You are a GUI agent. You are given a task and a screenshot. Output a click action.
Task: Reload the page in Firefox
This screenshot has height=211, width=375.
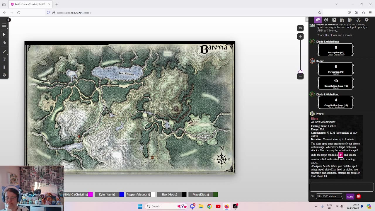pyautogui.click(x=19, y=13)
